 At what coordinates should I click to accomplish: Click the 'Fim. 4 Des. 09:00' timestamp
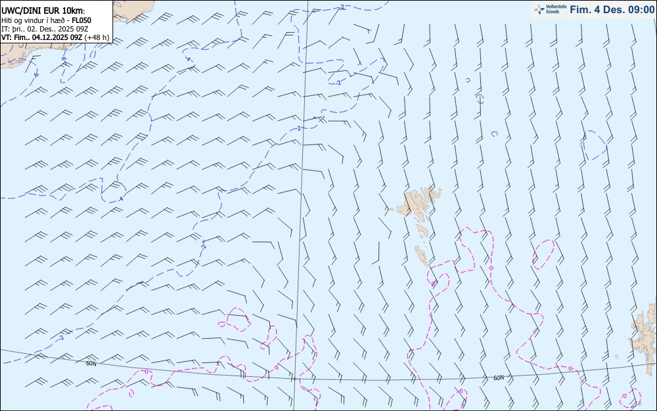(x=612, y=10)
